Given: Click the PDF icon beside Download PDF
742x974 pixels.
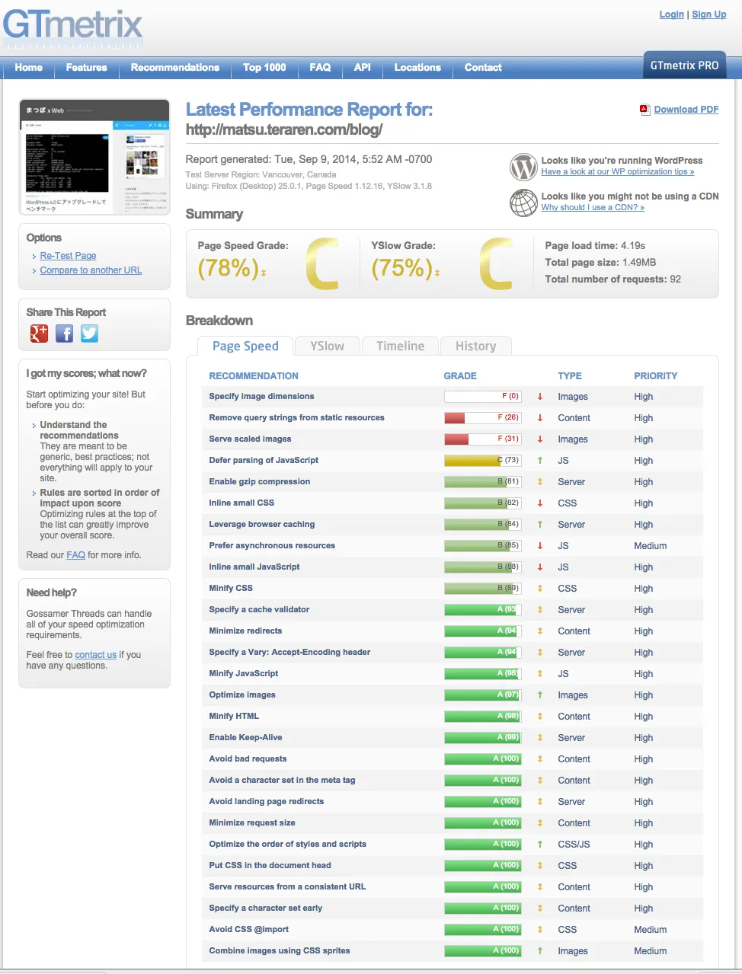Looking at the screenshot, I should 644,110.
